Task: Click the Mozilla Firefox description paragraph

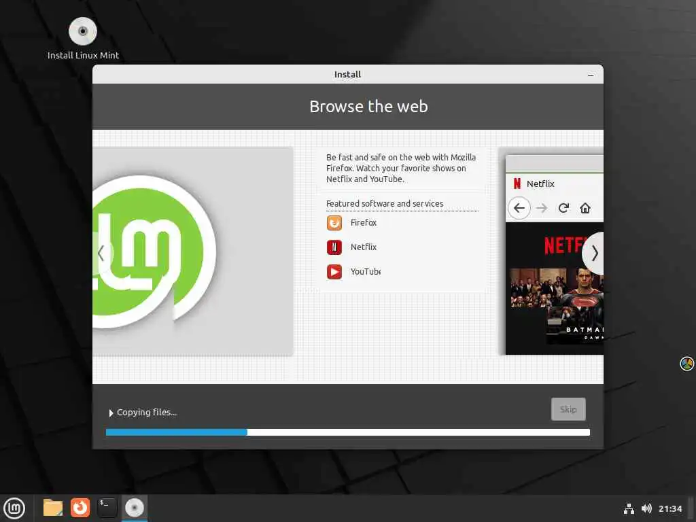Action: [x=401, y=169]
